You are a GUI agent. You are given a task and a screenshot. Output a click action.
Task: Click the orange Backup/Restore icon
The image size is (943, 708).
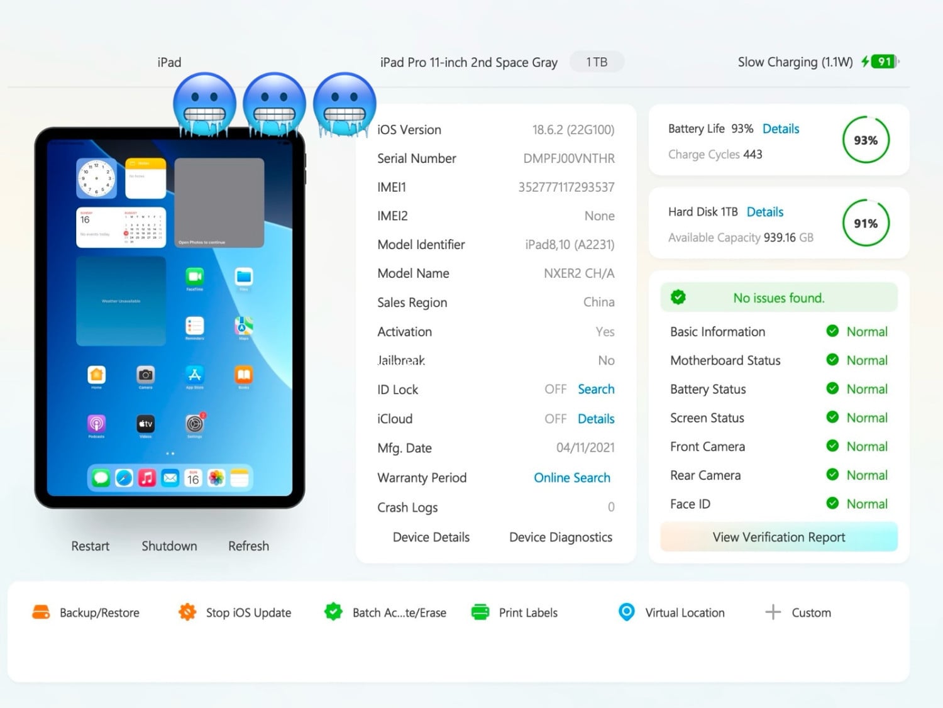pyautogui.click(x=41, y=612)
